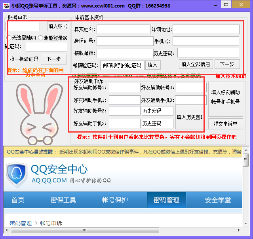This screenshot has width=253, height=239.
Task: Switch to the 密保工具 tab
Action: (x=63, y=200)
